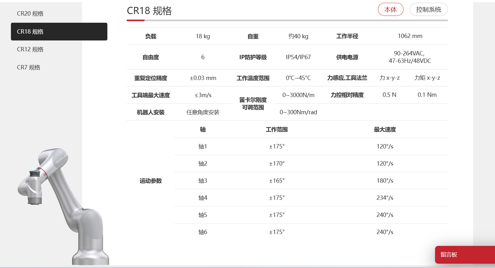Select the 0.5 N value

(x=390, y=95)
